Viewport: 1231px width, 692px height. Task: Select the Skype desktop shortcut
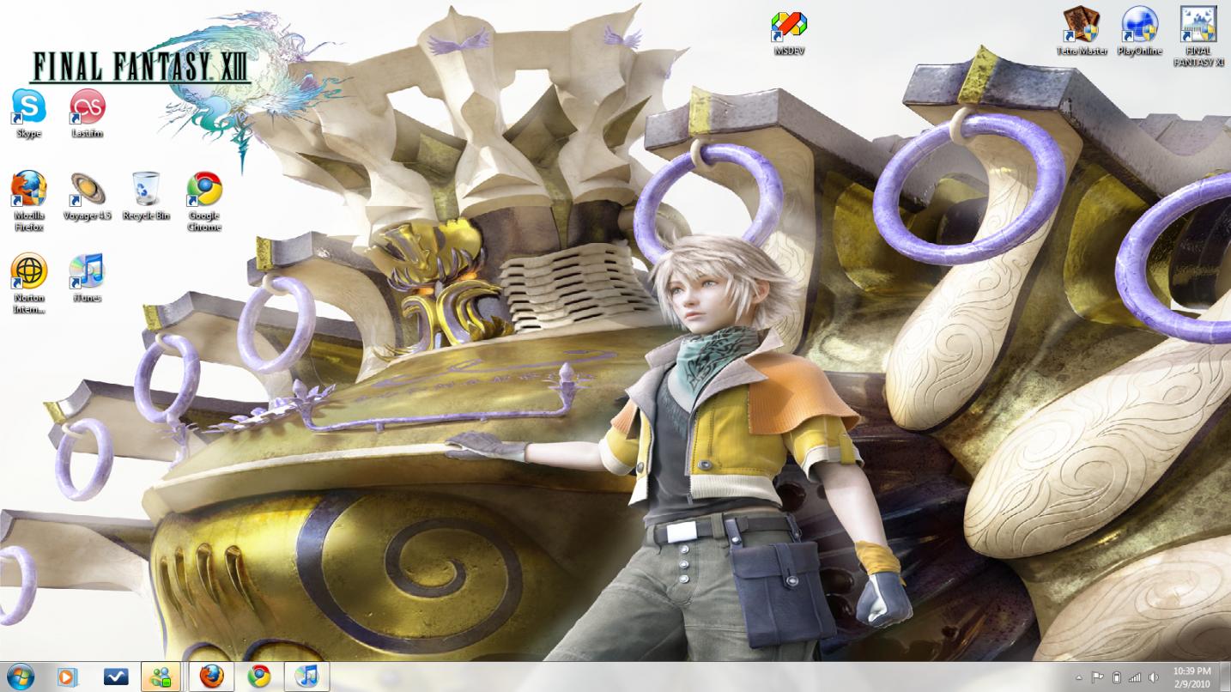click(28, 113)
